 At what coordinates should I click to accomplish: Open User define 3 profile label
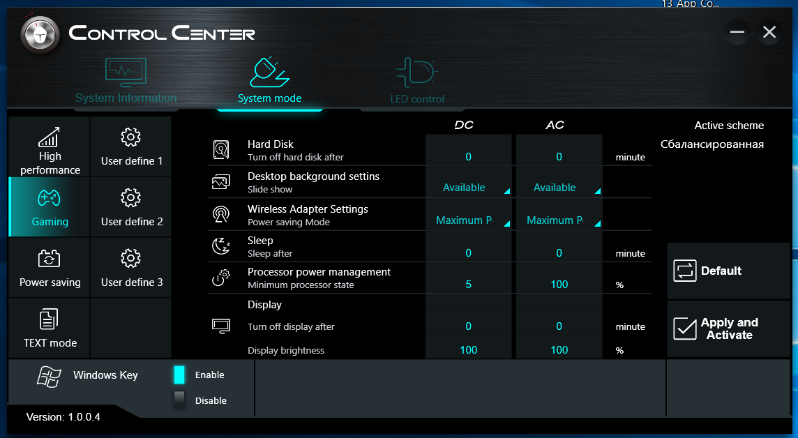point(132,282)
